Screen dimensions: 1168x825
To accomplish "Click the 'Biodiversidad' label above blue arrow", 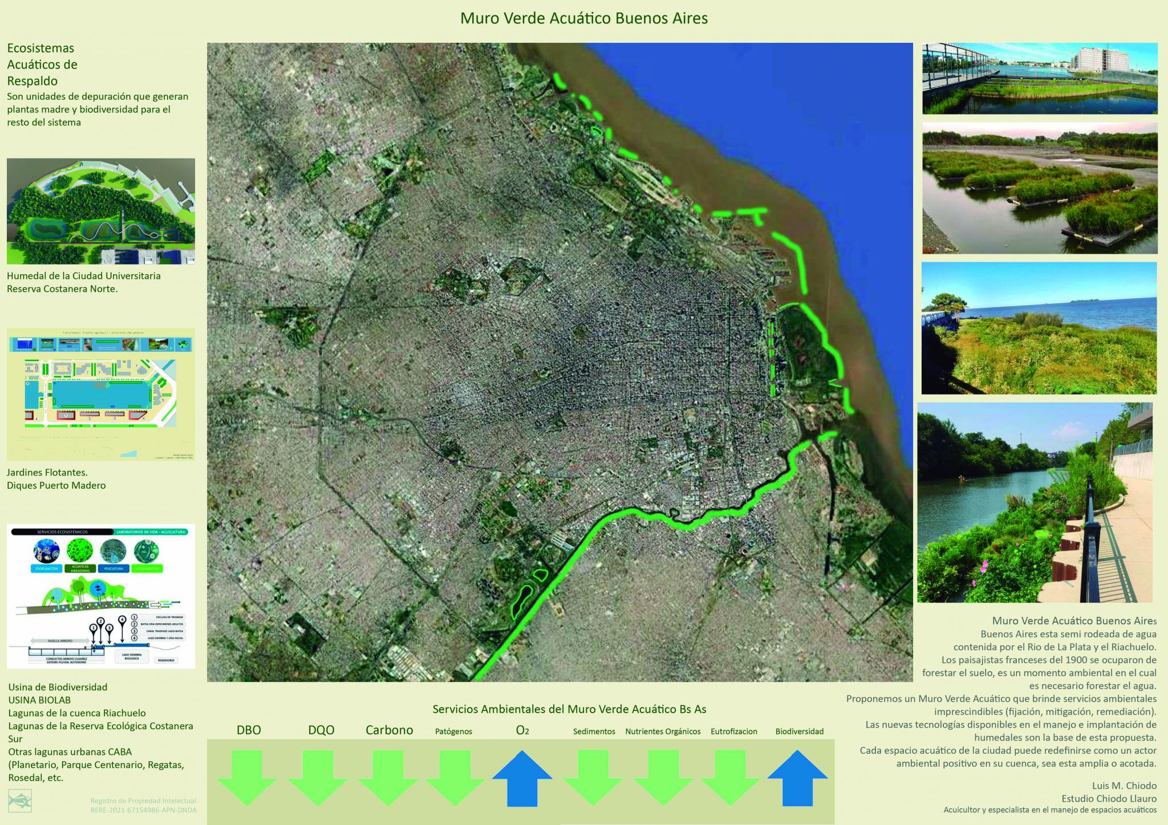I will [799, 731].
